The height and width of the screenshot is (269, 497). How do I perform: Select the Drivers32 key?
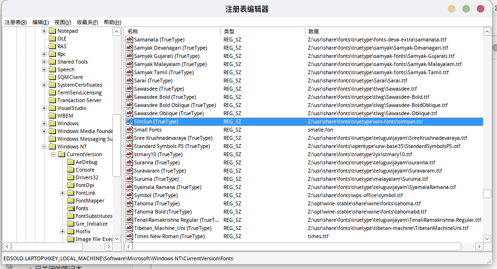pos(87,177)
